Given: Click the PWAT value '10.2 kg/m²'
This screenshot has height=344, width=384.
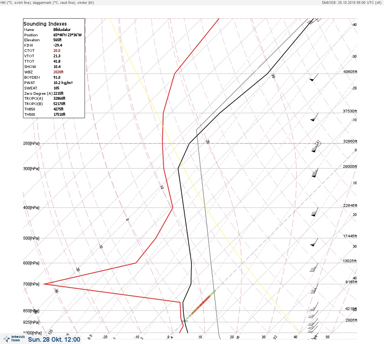Looking at the screenshot, I should pos(63,83).
